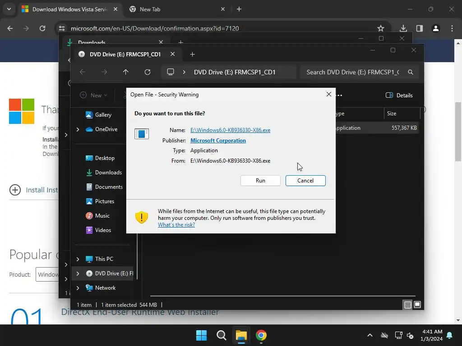Close the New Tab Chrome tab
The width and height of the screenshot is (462, 346).
tap(223, 9)
